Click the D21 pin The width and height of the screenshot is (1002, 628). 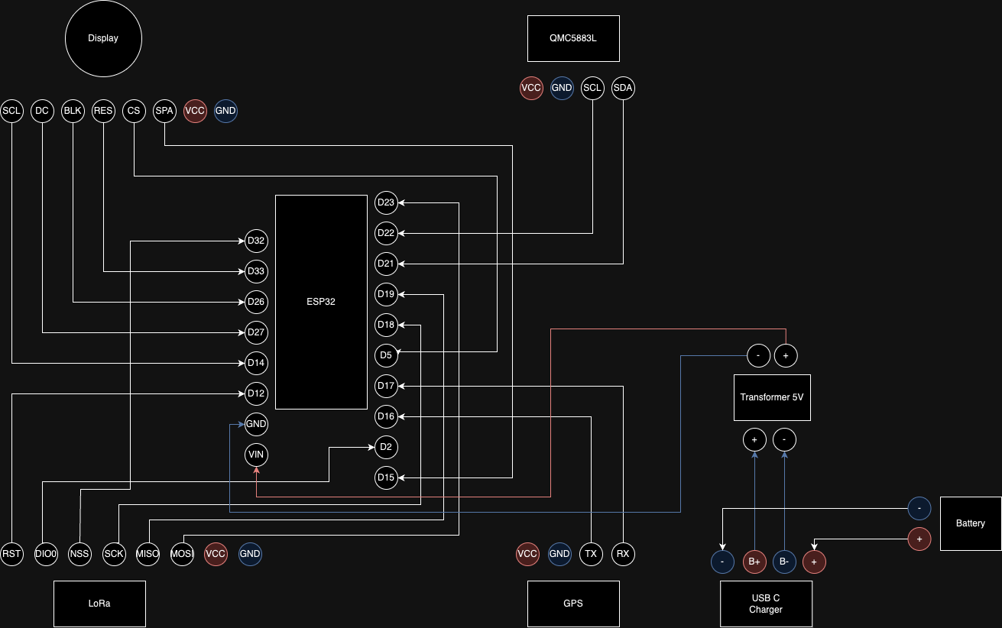coord(386,264)
